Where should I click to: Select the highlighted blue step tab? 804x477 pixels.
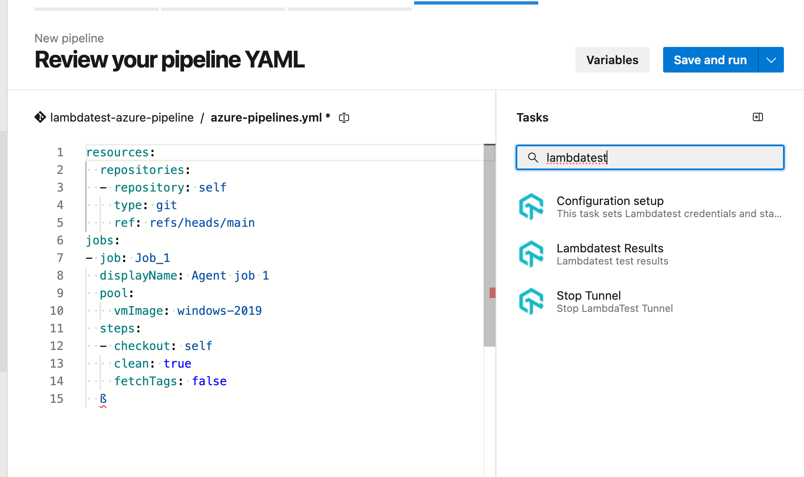(476, 2)
